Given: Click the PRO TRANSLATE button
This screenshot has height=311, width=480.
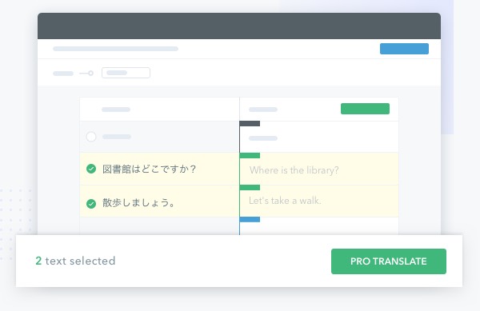Looking at the screenshot, I should click(389, 261).
